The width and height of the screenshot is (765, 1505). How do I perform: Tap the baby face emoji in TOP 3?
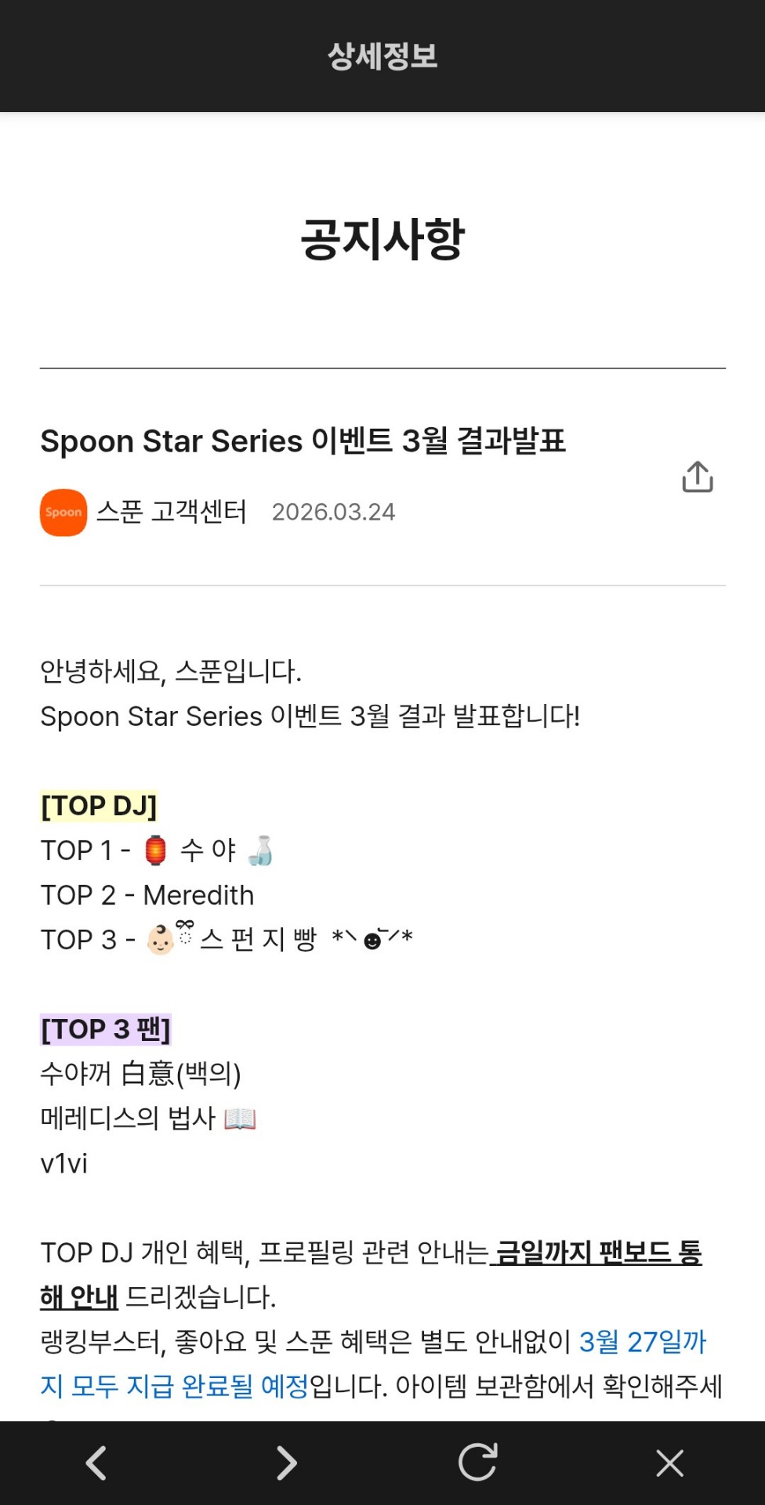(x=161, y=940)
